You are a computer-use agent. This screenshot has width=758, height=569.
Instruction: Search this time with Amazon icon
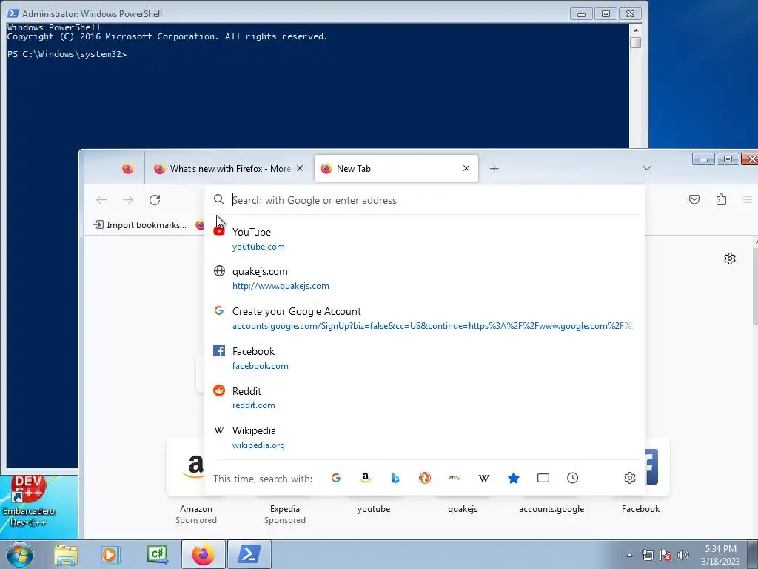(366, 478)
